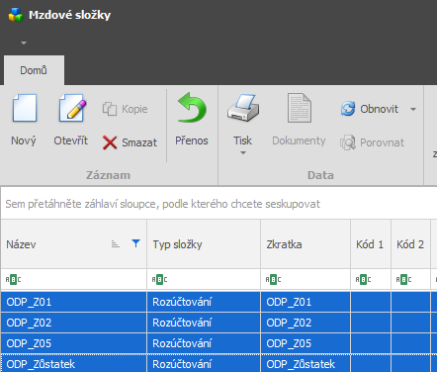Open the Dokumenty button
Viewport: 437px width, 372px height.
pyautogui.click(x=299, y=121)
